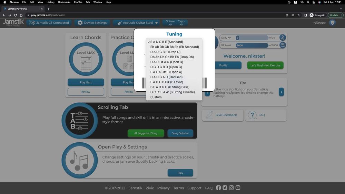Click Jamstik GT Connected bluetooth button
Viewport: 345px width, 194px height.
(x=49, y=23)
